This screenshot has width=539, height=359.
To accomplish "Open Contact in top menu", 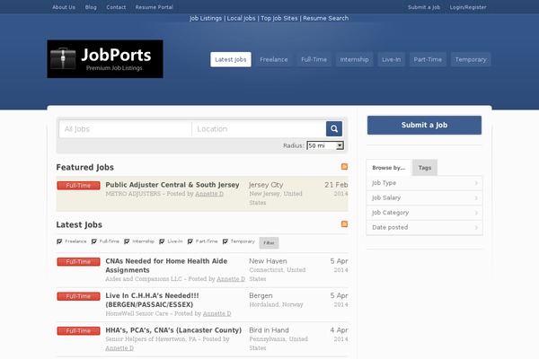I will [116, 7].
